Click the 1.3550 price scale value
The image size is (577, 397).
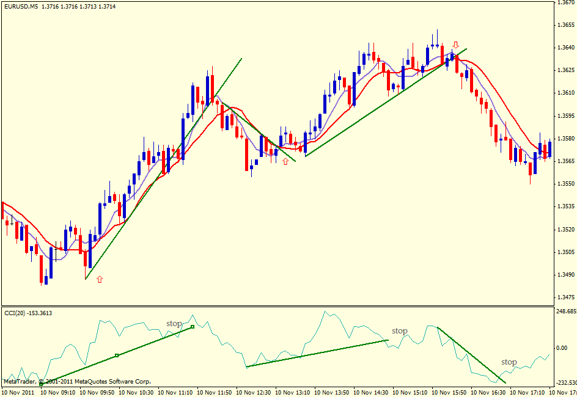pyautogui.click(x=566, y=184)
